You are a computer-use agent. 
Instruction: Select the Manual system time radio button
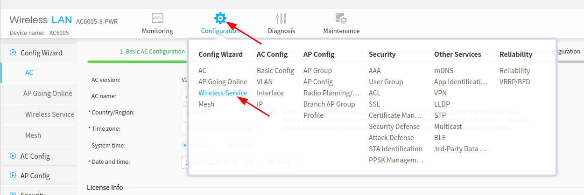pos(185,145)
